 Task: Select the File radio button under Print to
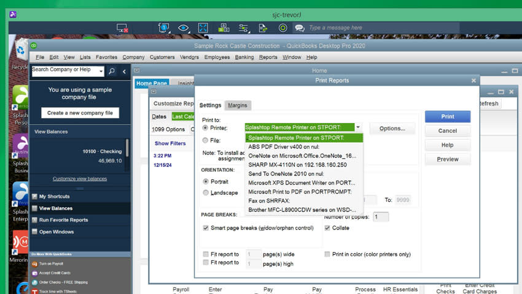point(205,140)
